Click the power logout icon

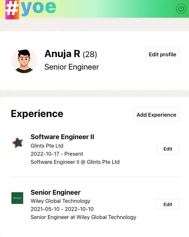(x=181, y=8)
